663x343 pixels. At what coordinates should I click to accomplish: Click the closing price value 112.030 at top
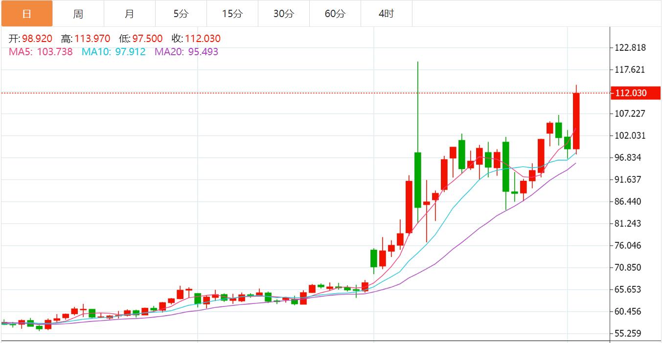pyautogui.click(x=203, y=39)
